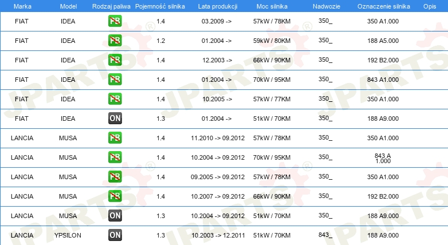This screenshot has width=448, height=245.
Task: Click the petrol icon in the 03.2009 FIAT IDEA row
Action: pos(115,21)
